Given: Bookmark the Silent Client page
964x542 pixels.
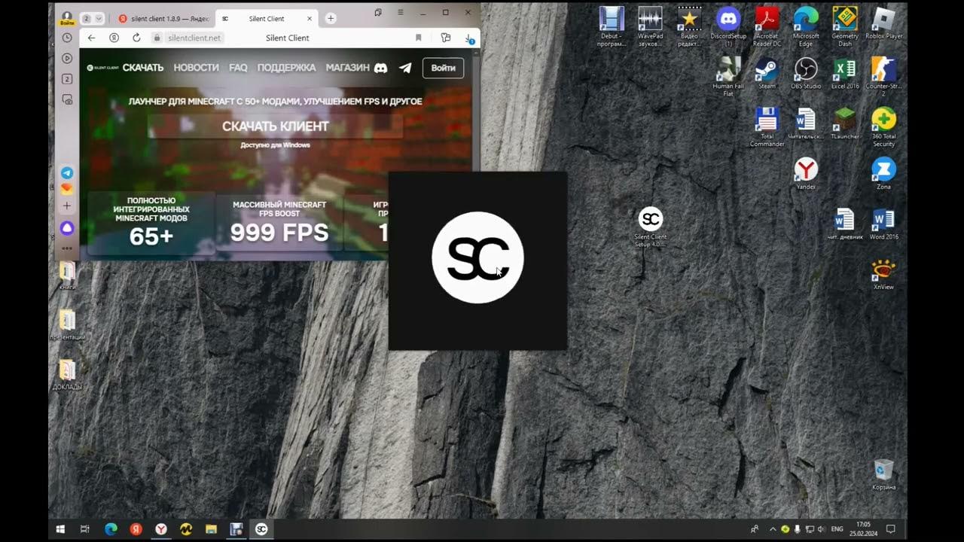Looking at the screenshot, I should 419,38.
